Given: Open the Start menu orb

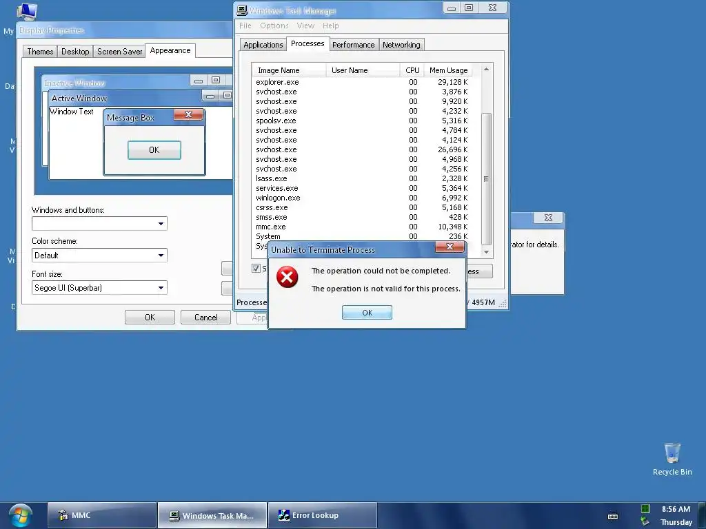Looking at the screenshot, I should 21,515.
